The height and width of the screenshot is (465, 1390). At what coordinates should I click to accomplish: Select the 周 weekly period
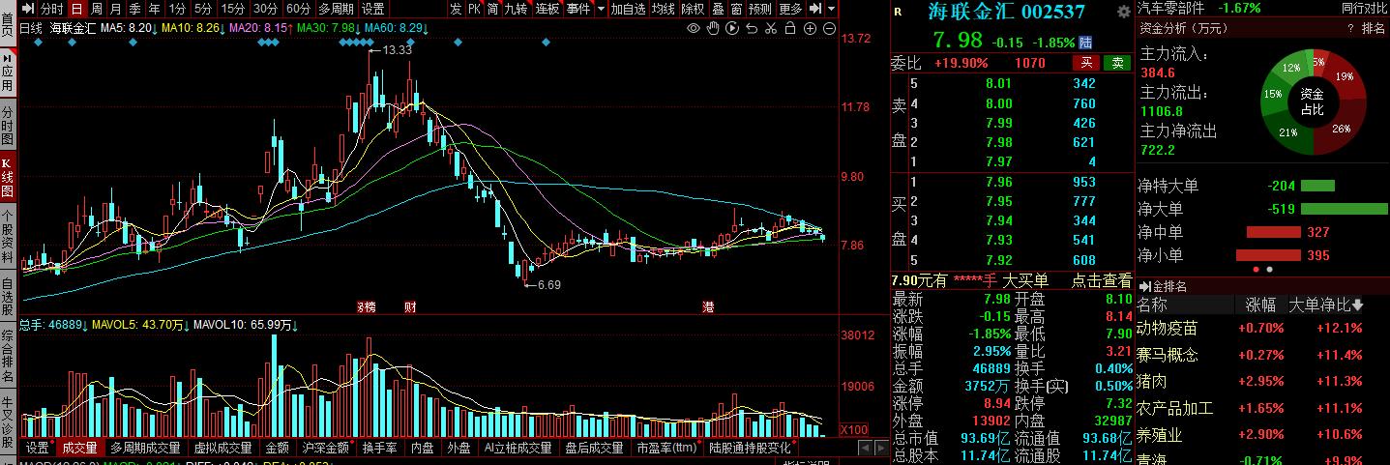(97, 9)
